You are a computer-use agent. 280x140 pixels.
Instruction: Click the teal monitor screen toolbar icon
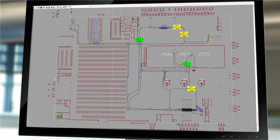click(x=65, y=7)
